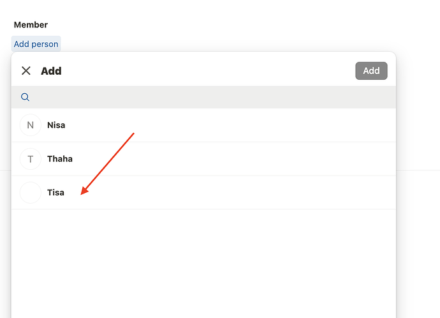Click the blank avatar beside Tisa
Screen dimensions: 440x318
[x=31, y=192]
